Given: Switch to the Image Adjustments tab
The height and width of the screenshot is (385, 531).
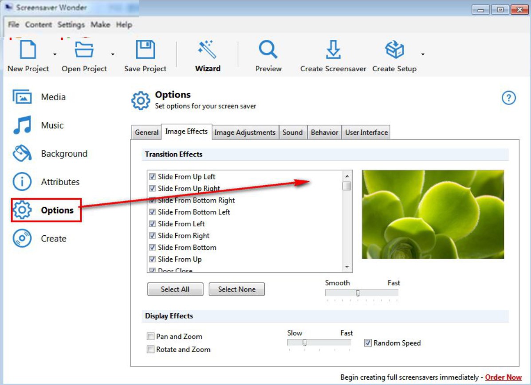Looking at the screenshot, I should 245,132.
